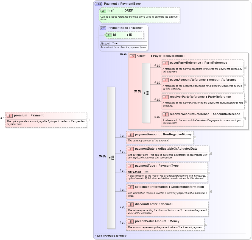This screenshot has width=252, height=240.
Task: Select 'paymentAmount : NonNegativeMoney' label
Action: 163,134
